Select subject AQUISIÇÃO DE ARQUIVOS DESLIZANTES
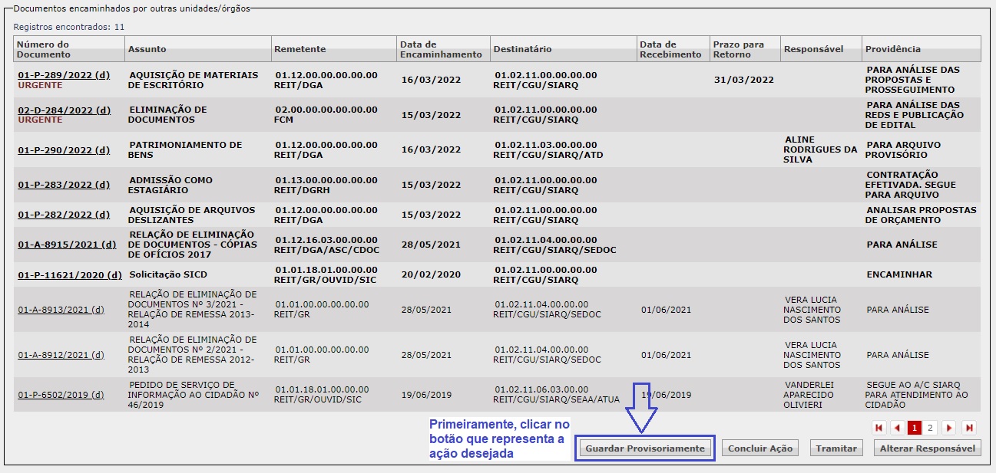Viewport: 996px width, 473px height. tap(192, 215)
